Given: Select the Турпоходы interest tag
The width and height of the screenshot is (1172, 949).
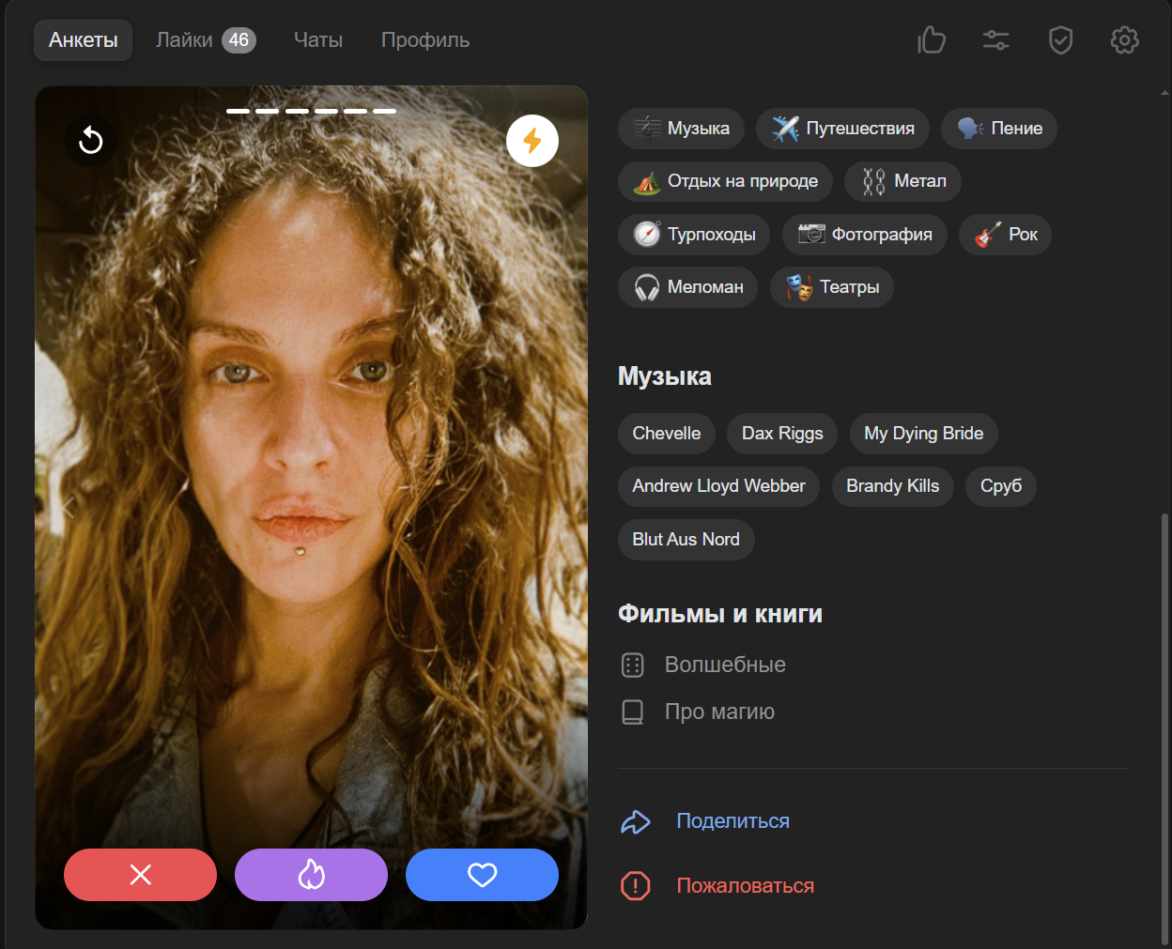Looking at the screenshot, I should (694, 235).
